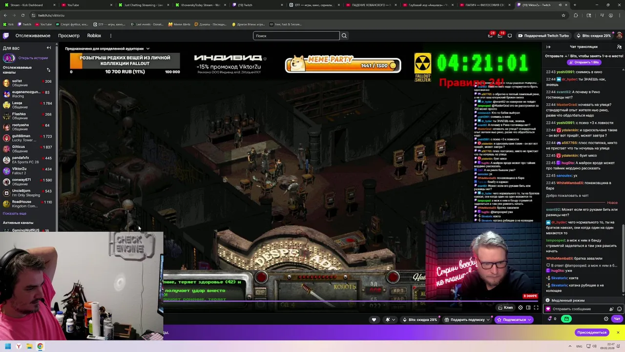Open new browser tab plus button
625x352 pixels.
click(x=575, y=5)
